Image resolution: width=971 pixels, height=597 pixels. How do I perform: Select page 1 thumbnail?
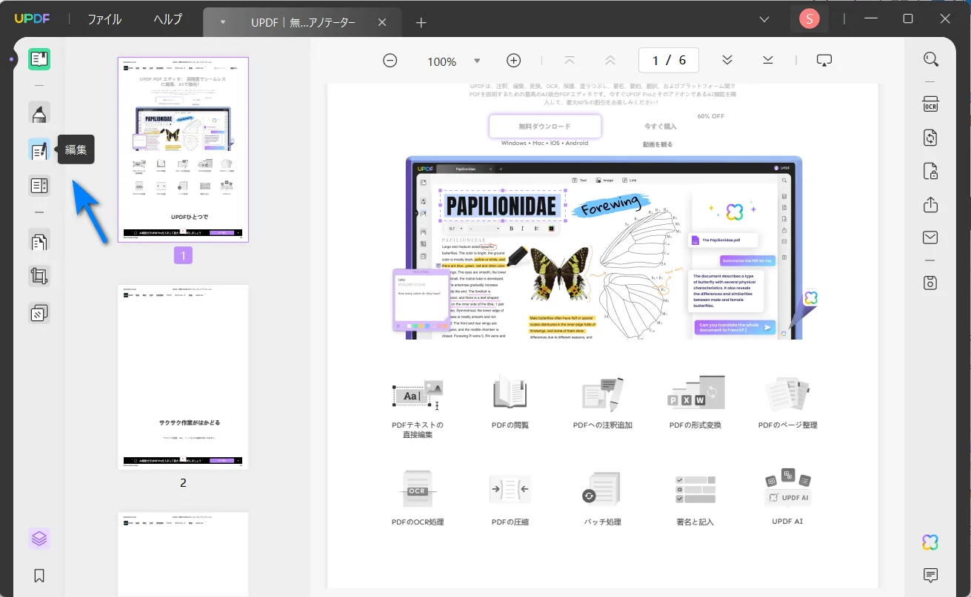tap(183, 149)
